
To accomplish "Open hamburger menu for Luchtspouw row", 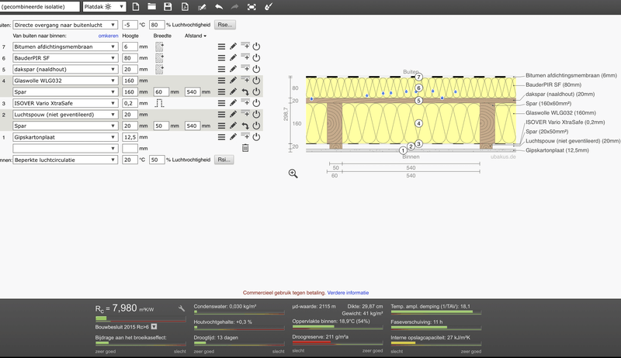I will [x=221, y=114].
